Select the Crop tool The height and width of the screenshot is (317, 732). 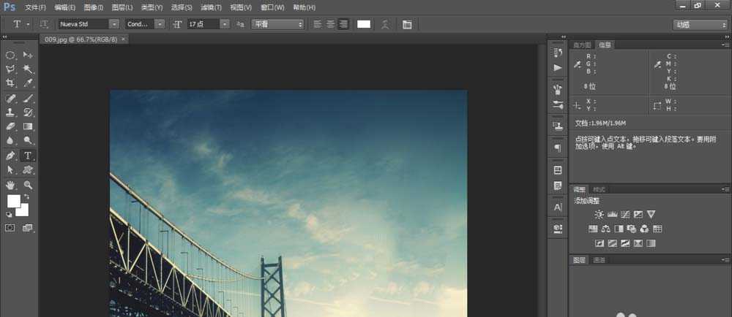point(11,83)
